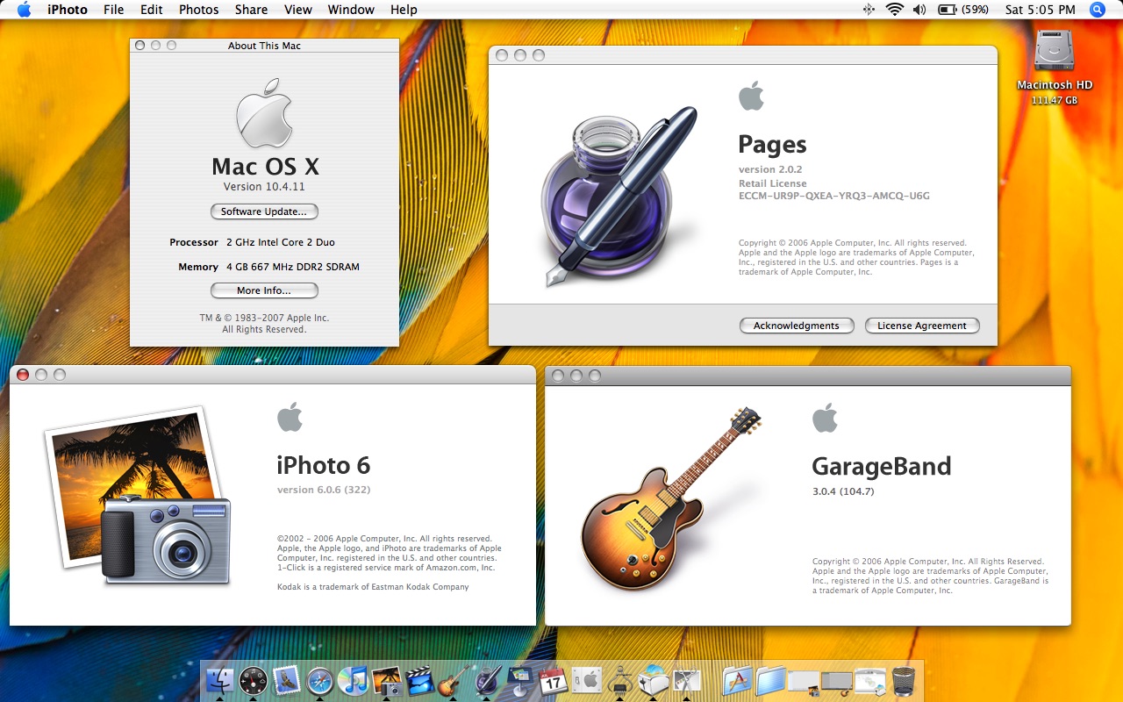This screenshot has width=1123, height=702.
Task: Launch Safari compass icon in the Dock
Action: (320, 680)
